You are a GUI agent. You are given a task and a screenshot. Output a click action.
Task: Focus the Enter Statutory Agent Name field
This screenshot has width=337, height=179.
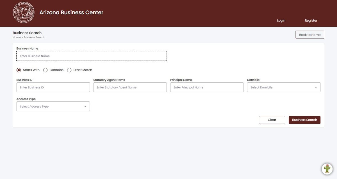pyautogui.click(x=130, y=87)
